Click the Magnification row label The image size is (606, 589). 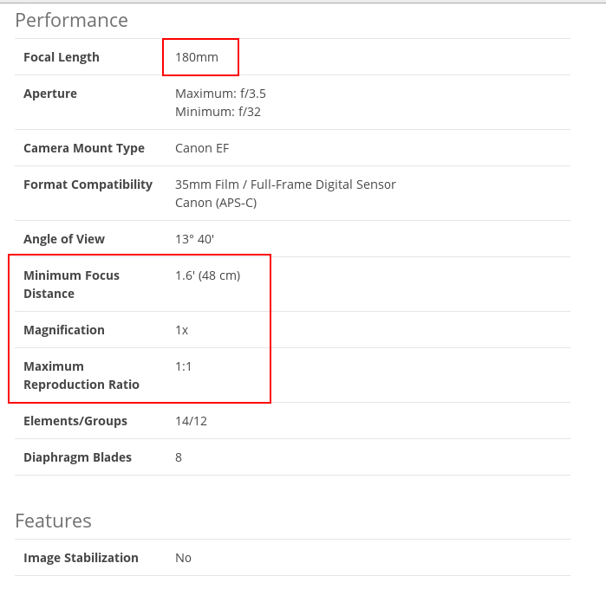pyautogui.click(x=64, y=330)
